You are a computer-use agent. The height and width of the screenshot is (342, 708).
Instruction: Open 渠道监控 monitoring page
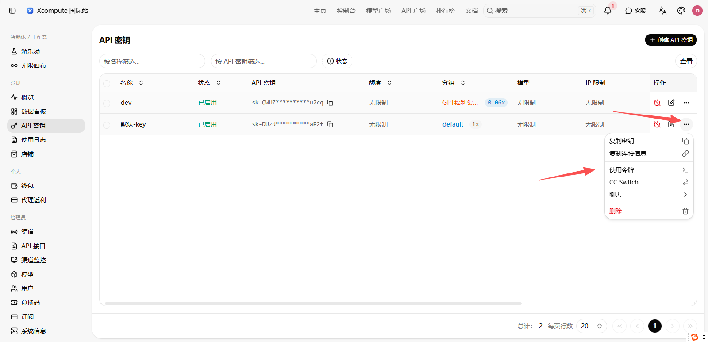point(46,260)
